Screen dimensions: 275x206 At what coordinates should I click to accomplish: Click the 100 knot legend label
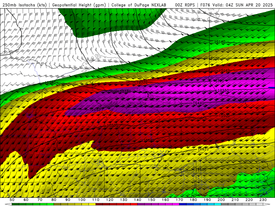pyautogui.click(x=82, y=200)
